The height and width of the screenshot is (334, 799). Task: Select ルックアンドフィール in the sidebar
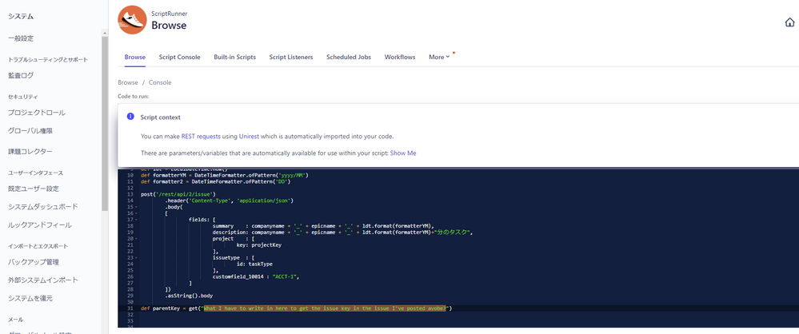(40, 225)
